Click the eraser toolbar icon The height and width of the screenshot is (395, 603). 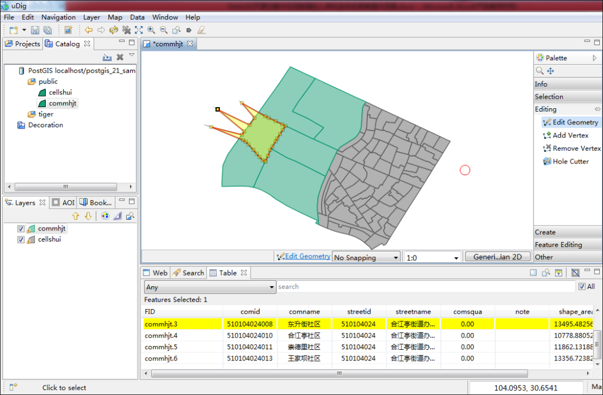click(x=201, y=30)
